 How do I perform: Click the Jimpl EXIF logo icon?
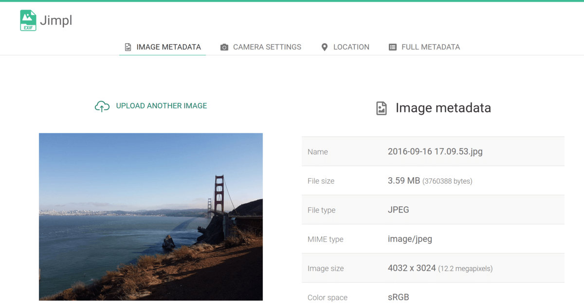point(28,21)
